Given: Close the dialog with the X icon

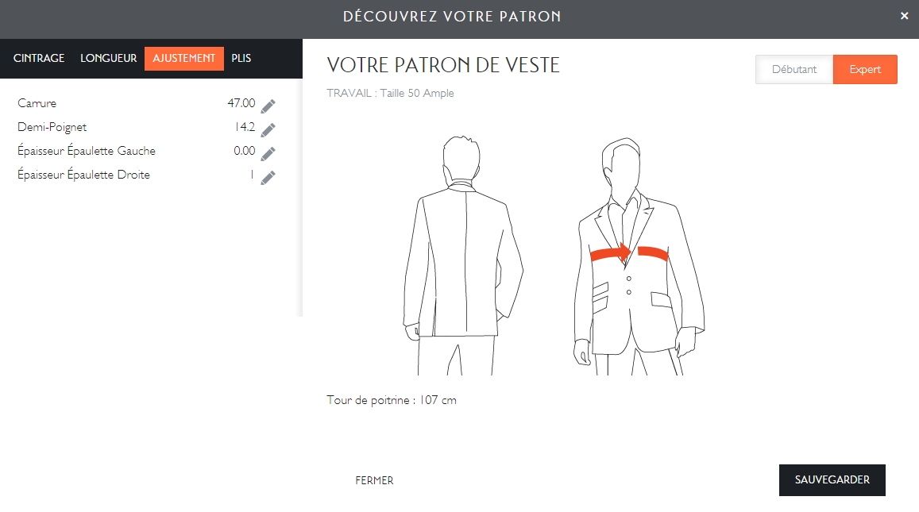Looking at the screenshot, I should click(x=904, y=16).
